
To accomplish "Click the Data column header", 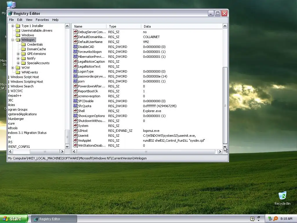I will pyautogui.click(x=182, y=26).
